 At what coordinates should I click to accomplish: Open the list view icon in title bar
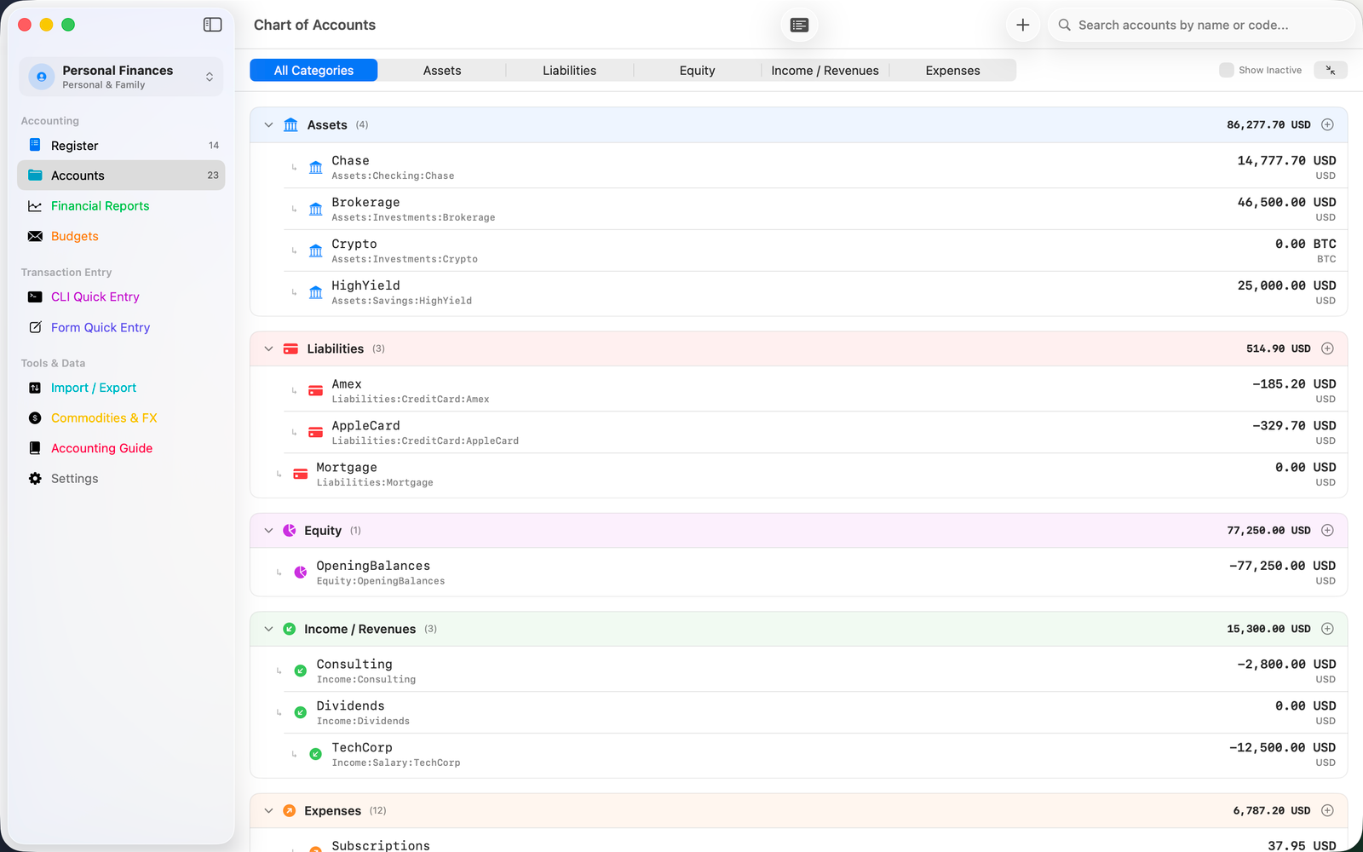click(x=799, y=25)
